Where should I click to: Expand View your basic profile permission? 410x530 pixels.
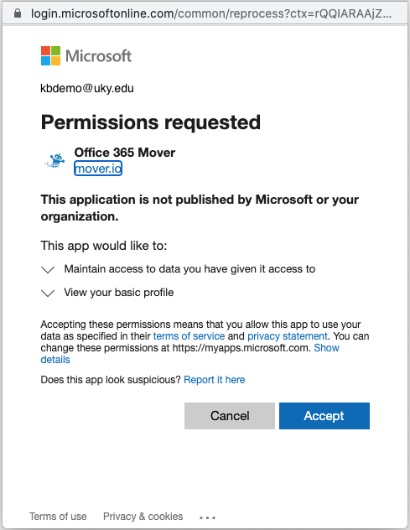[x=48, y=293]
